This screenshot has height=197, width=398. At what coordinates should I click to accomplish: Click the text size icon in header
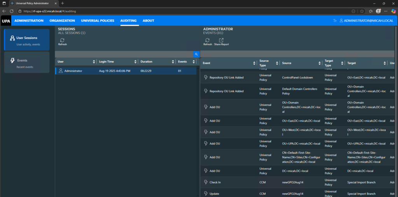335,21
